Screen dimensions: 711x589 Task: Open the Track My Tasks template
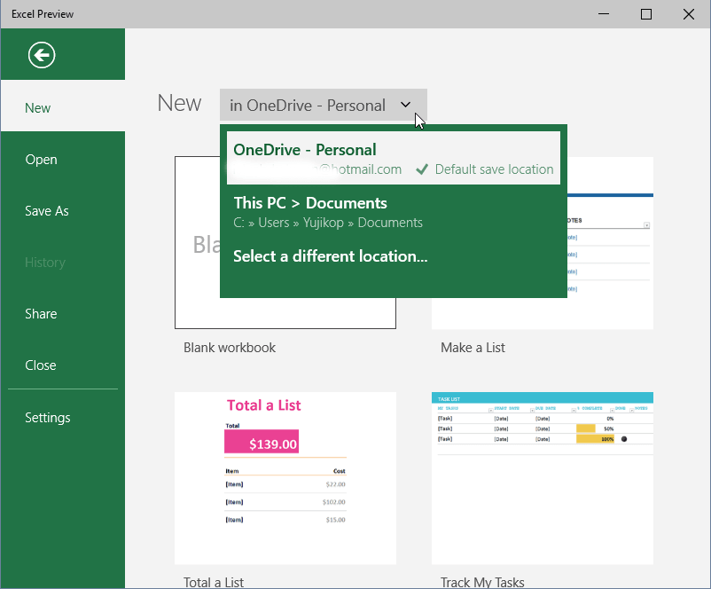point(542,477)
